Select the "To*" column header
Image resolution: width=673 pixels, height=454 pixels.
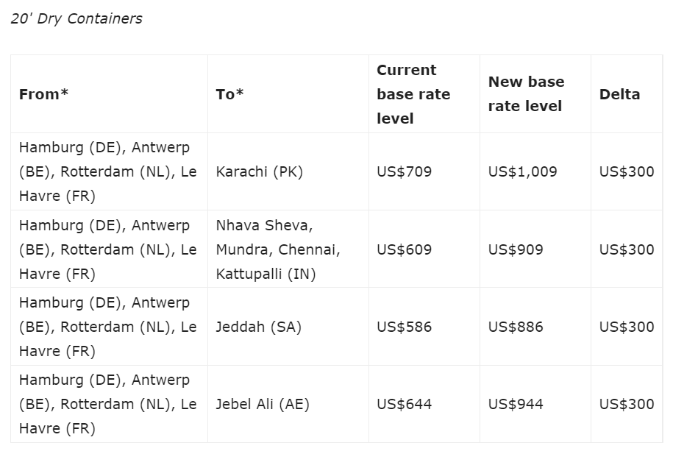(229, 94)
